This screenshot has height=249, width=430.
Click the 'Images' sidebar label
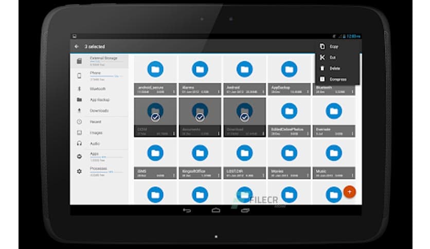click(x=96, y=133)
